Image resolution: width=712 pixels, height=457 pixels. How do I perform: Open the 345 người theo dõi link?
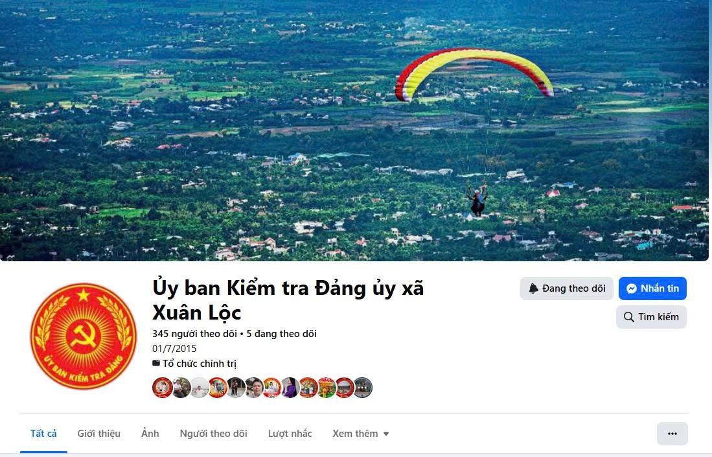[194, 334]
